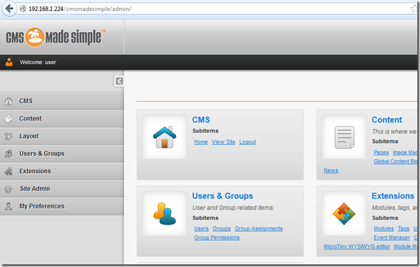This screenshot has height=267, width=420.
Task: Click the View Site link
Action: 224,142
